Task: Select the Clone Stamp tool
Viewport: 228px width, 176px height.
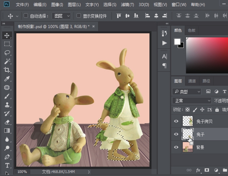Action: 7,105
